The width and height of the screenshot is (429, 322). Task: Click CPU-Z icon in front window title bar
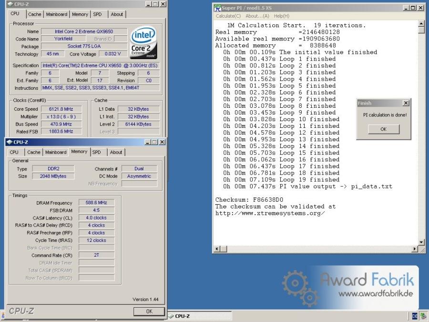coord(10,142)
